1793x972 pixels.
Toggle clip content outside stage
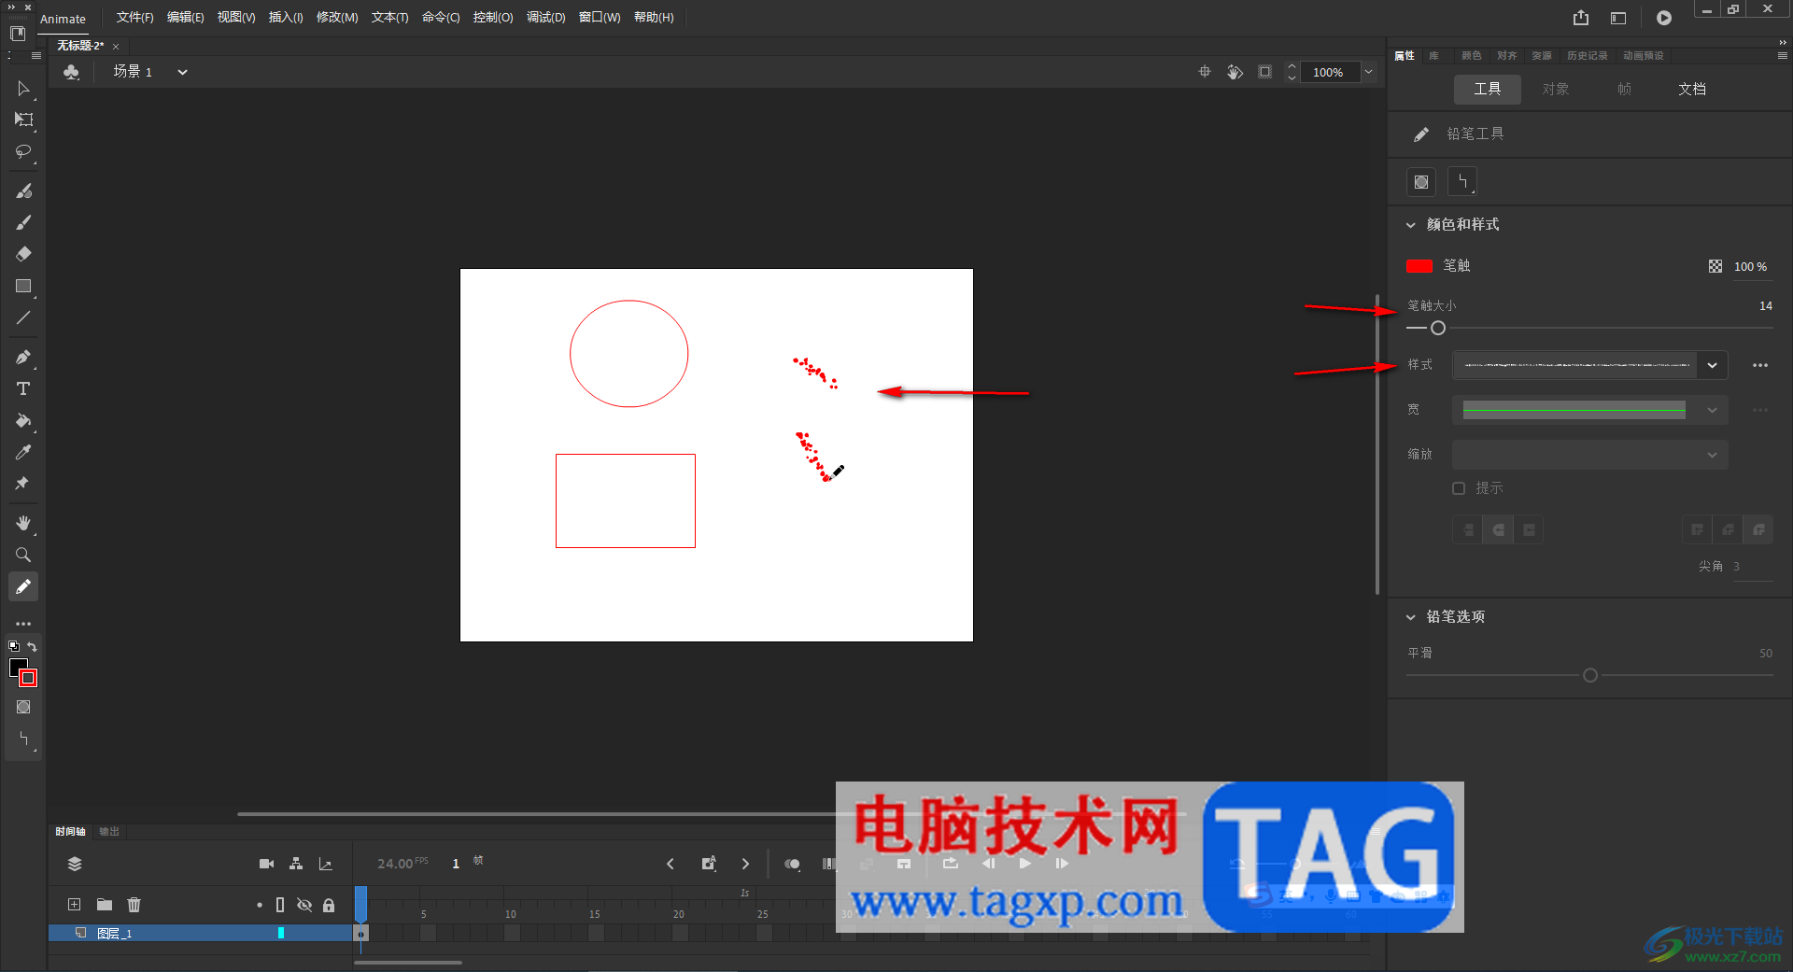click(x=1264, y=72)
